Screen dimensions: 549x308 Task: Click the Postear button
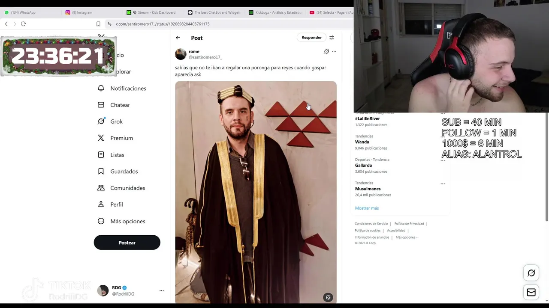tap(127, 243)
